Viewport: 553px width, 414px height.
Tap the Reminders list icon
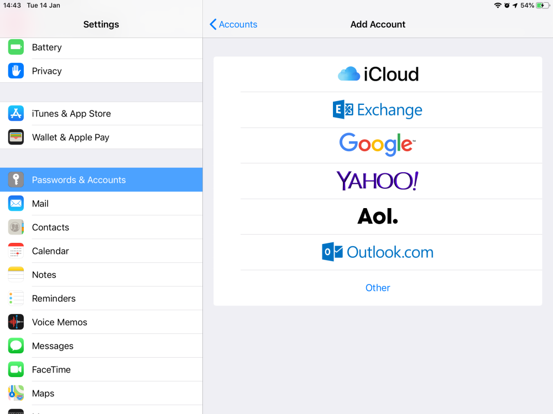point(16,298)
